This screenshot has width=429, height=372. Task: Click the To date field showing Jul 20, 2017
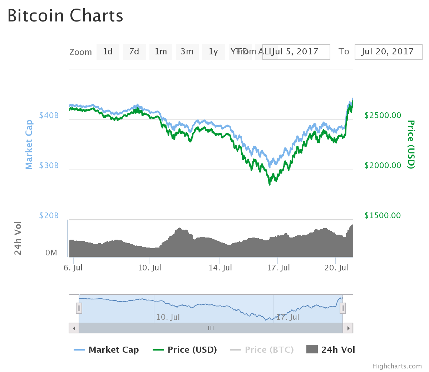(388, 52)
